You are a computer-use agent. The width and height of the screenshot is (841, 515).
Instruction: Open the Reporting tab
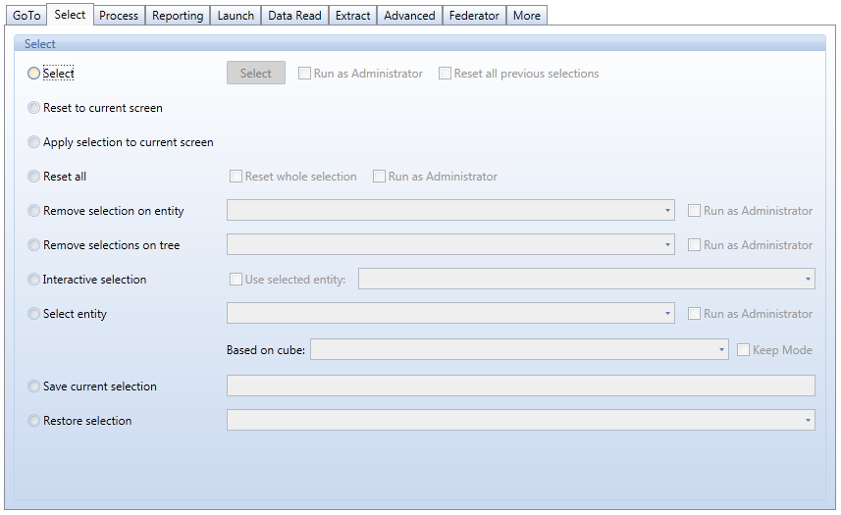point(178,16)
